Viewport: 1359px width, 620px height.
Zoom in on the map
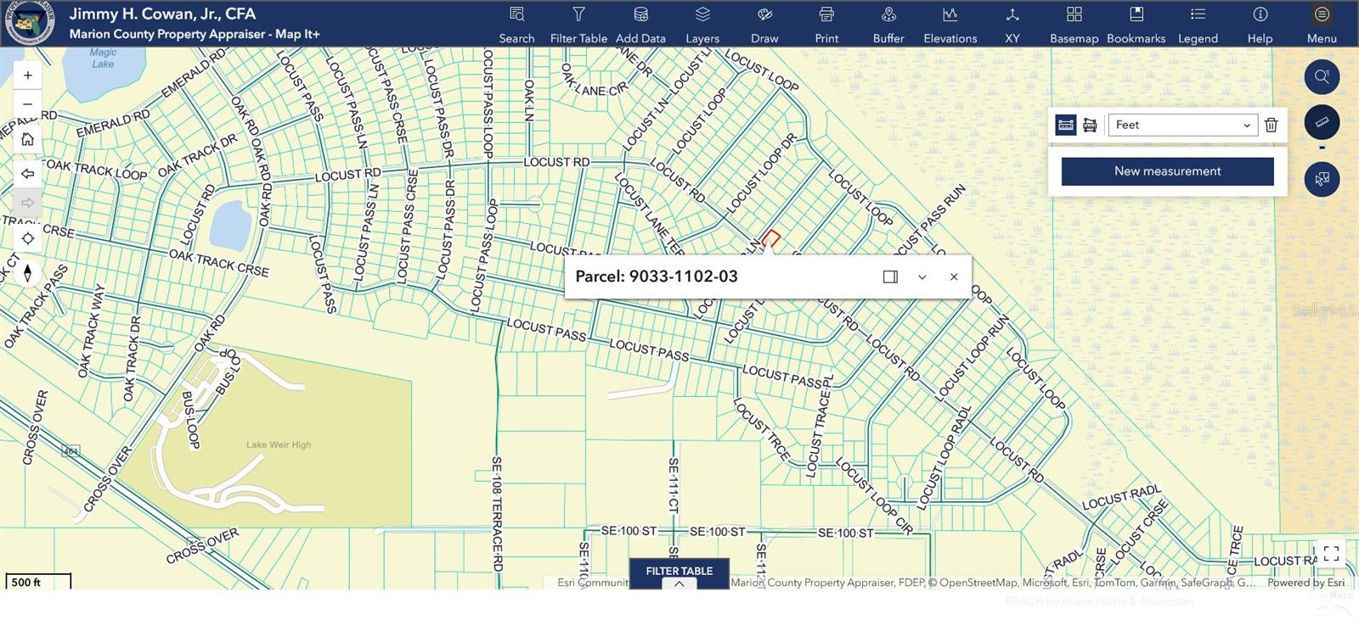(x=28, y=75)
